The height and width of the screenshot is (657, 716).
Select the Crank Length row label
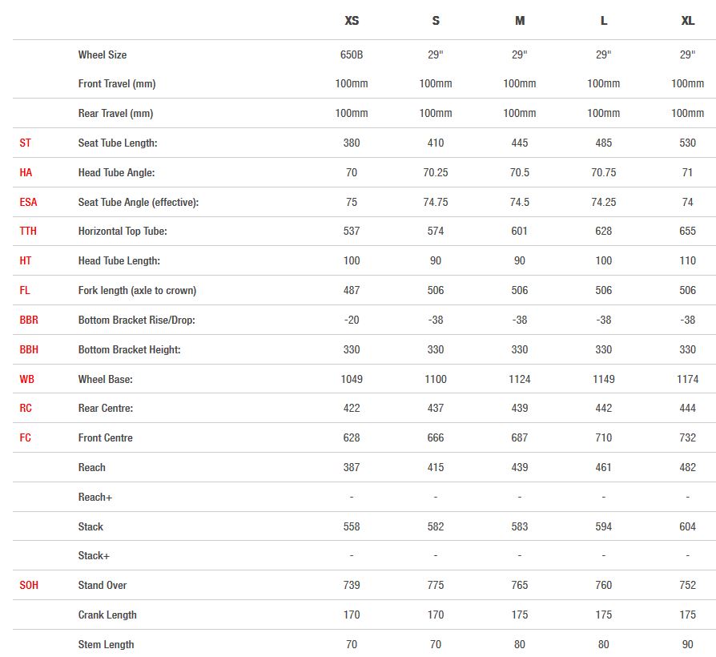[x=107, y=615]
